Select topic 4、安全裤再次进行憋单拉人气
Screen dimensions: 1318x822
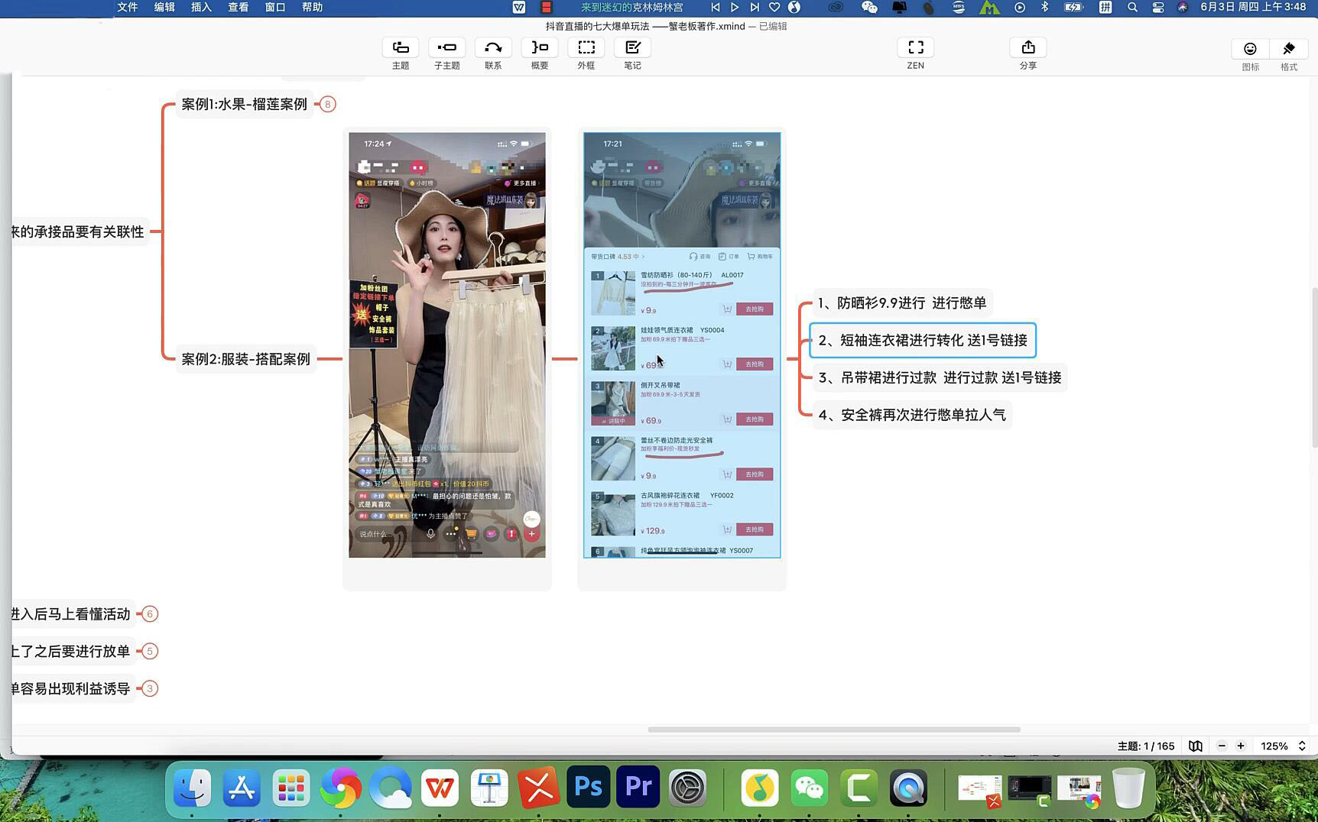(912, 416)
